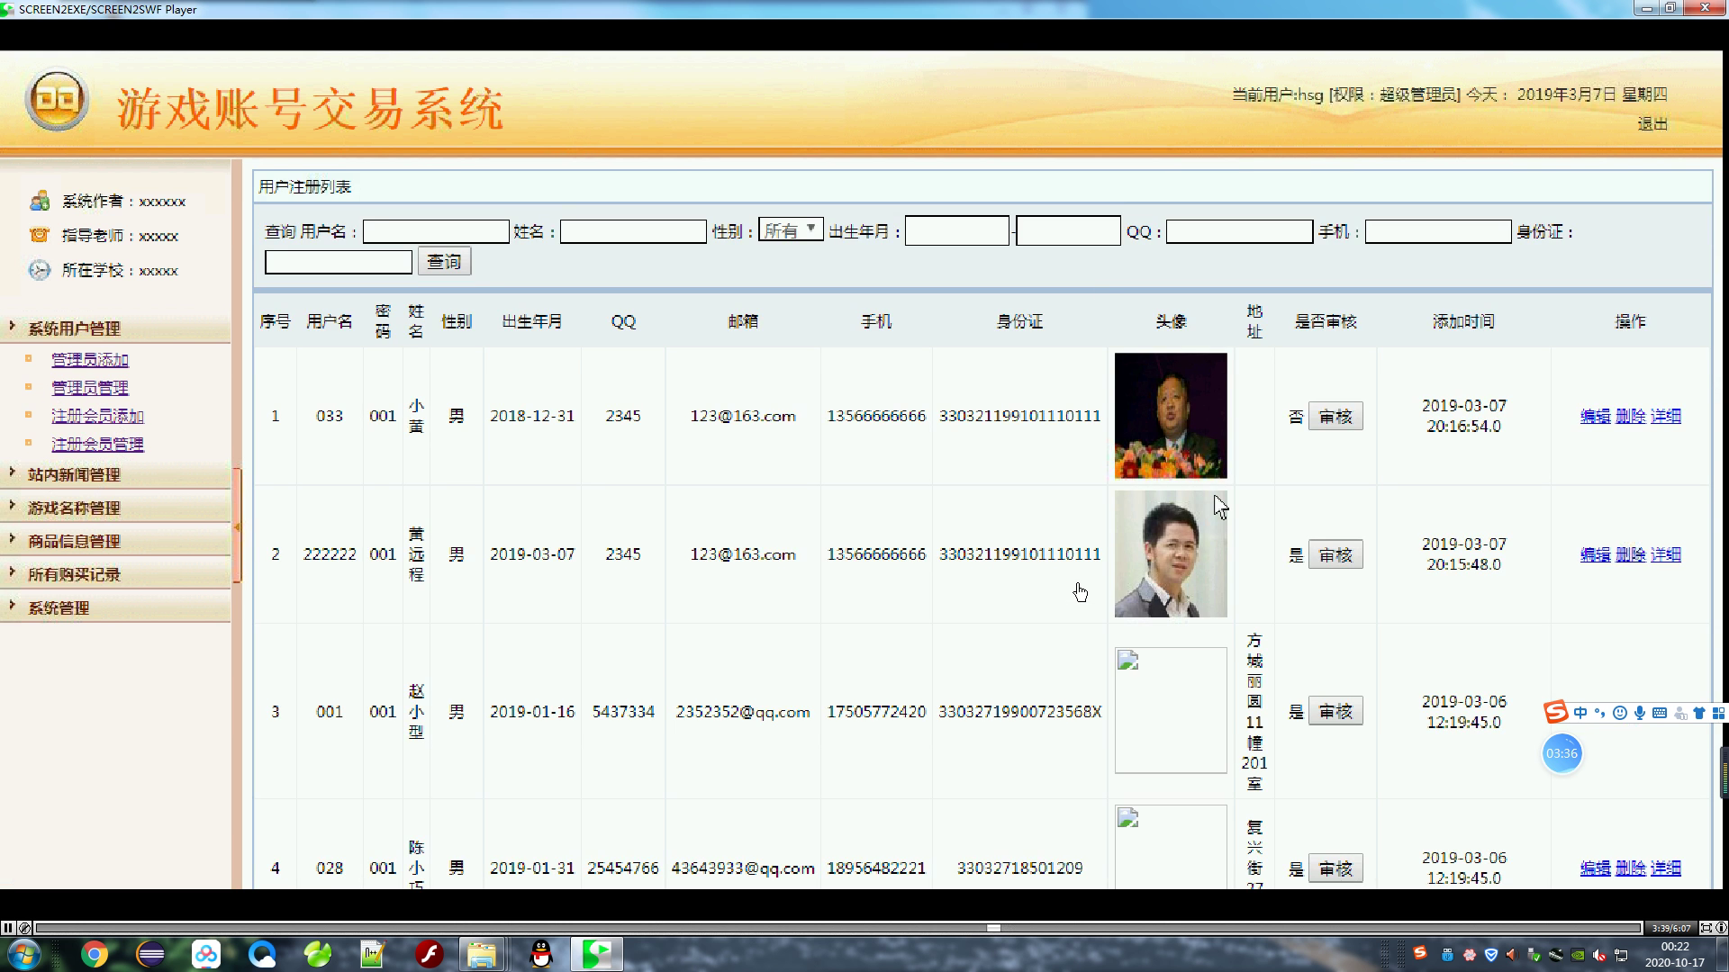Click the system author icon in sidebar
This screenshot has width=1729, height=972.
click(x=40, y=201)
